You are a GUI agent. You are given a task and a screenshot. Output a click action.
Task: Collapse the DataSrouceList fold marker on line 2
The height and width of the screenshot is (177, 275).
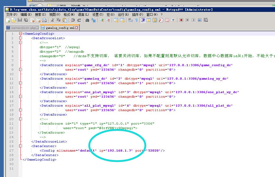tap(20, 38)
